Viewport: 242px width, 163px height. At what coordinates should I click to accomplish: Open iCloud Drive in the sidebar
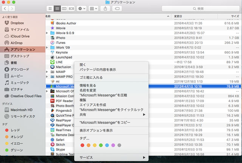click(23, 36)
